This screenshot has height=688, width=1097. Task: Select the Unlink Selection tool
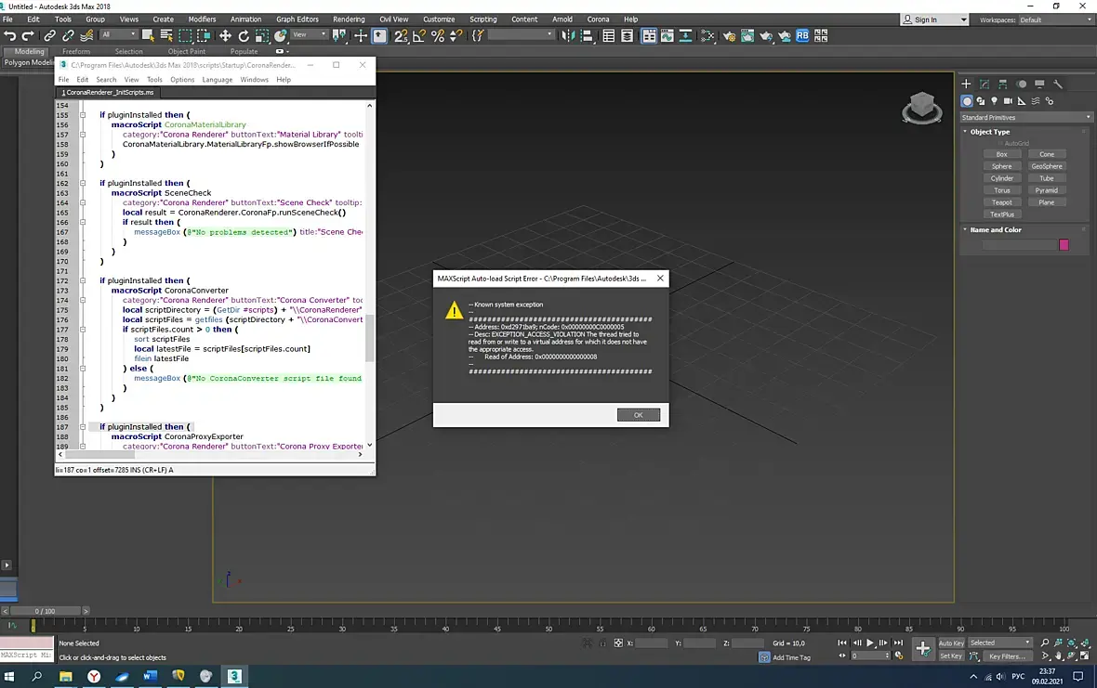[x=68, y=35]
